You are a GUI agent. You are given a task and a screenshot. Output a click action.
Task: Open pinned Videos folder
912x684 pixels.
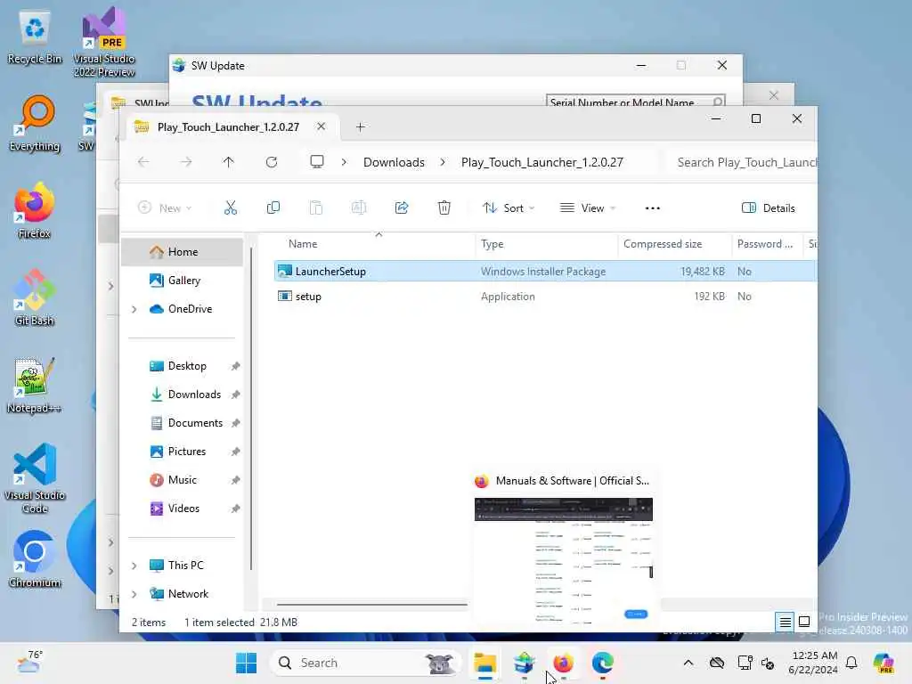point(182,509)
